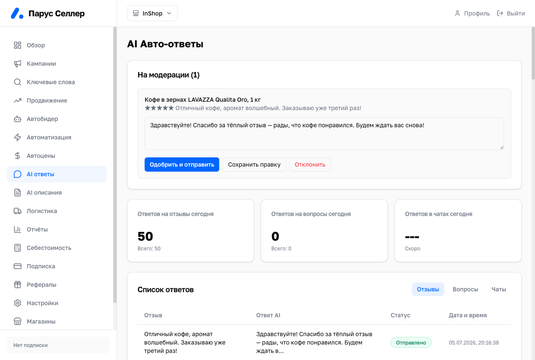Click the Всего: 50 label

149,249
